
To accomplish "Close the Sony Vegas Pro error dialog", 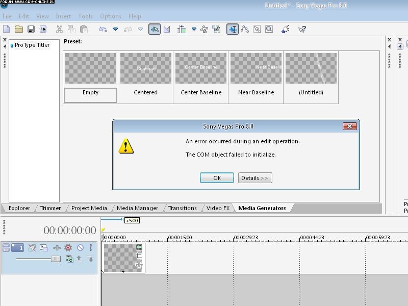I will pyautogui.click(x=350, y=126).
